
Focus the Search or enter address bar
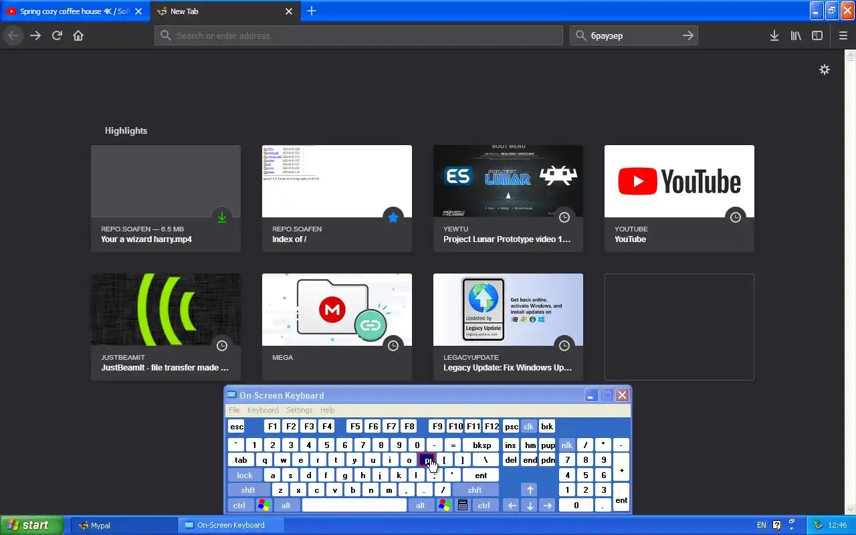(x=358, y=35)
